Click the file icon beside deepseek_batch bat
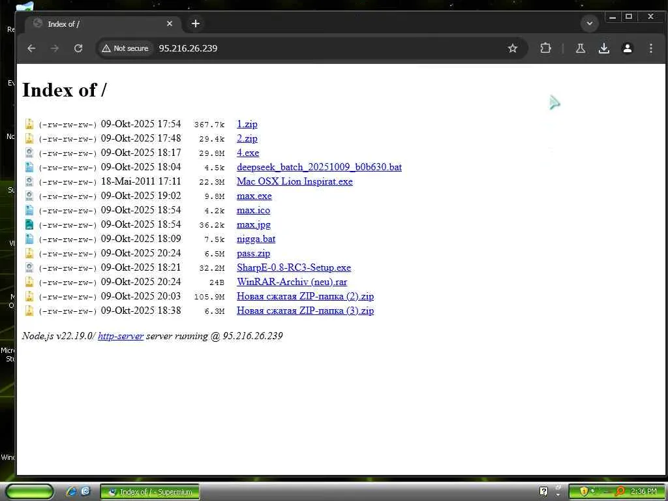Screen dimensions: 668x501 (29, 167)
